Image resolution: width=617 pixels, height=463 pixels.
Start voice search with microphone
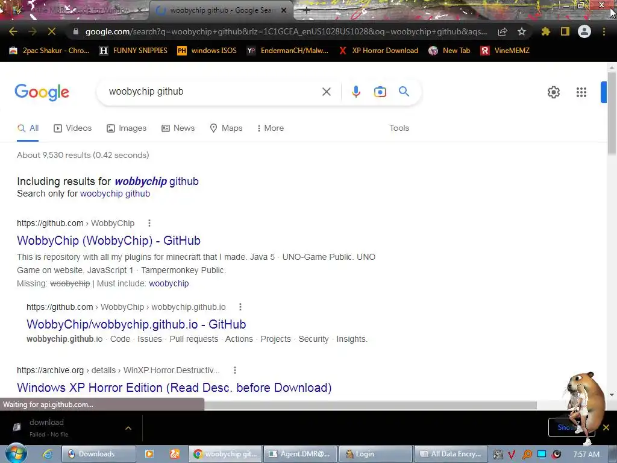[355, 92]
